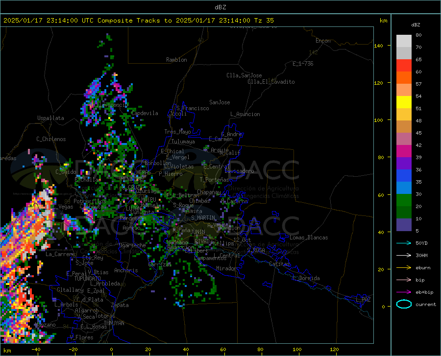Click the 48 value on the color scale
441x356 pixels.
coord(418,121)
